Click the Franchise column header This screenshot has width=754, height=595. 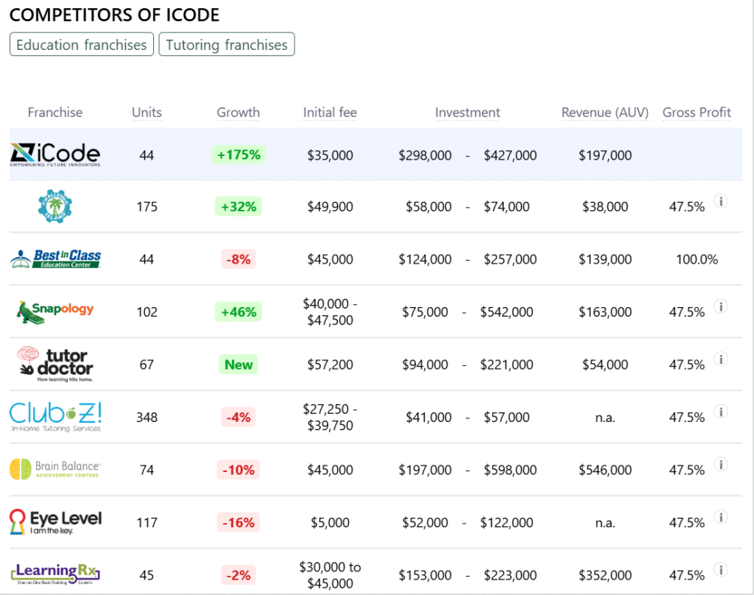pos(54,112)
